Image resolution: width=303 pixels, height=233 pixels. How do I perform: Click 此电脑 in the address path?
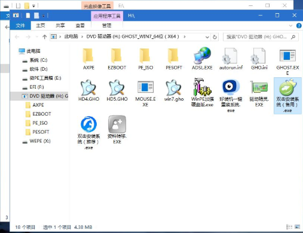point(71,37)
